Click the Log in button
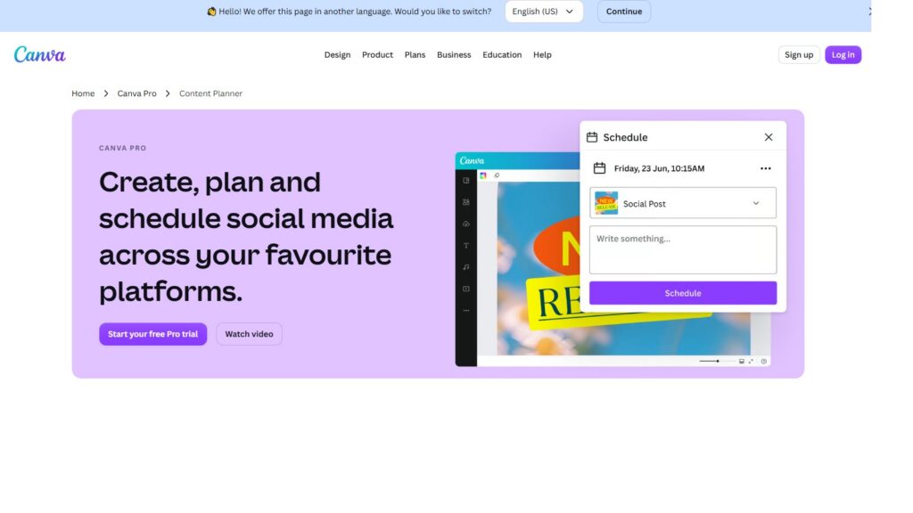913x513 pixels. point(843,54)
